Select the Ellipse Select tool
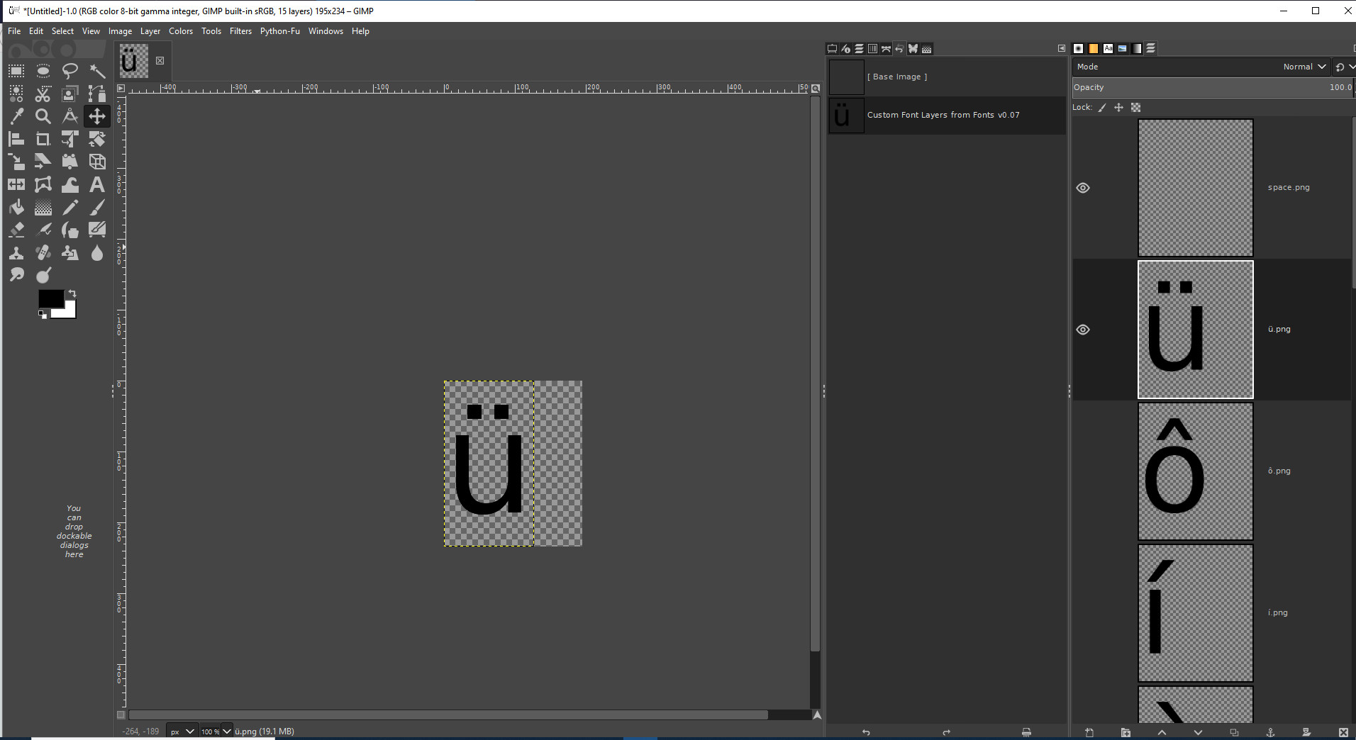This screenshot has width=1356, height=740. pos(43,71)
